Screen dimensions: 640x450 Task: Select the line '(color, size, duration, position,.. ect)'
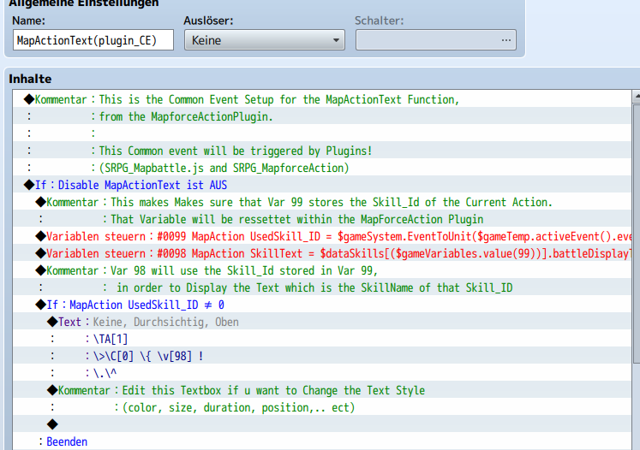[x=322, y=407]
